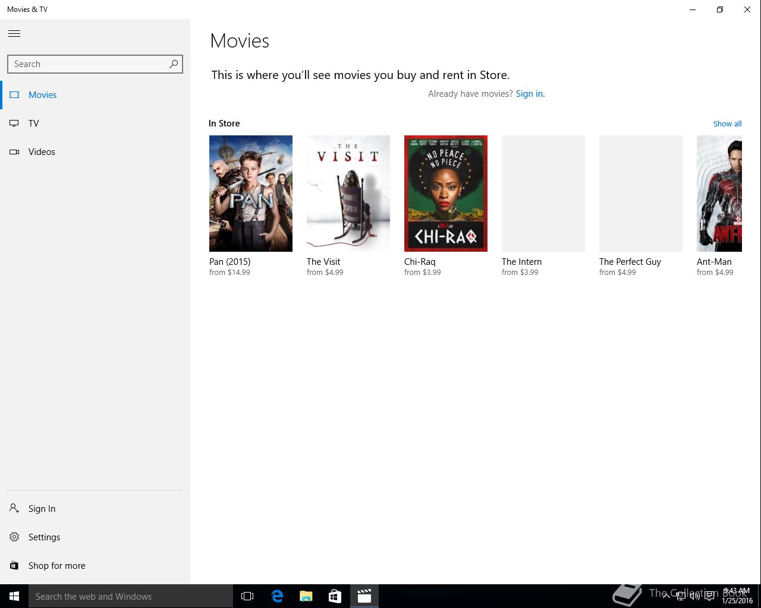Click the Shop for more bag icon
The image size is (761, 608).
[14, 566]
